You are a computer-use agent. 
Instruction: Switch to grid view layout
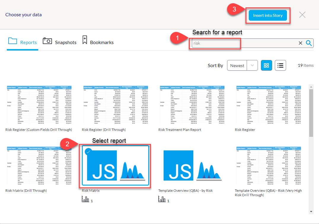pos(266,66)
